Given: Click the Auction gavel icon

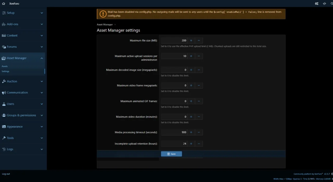Looking at the screenshot, I should coord(4,81).
